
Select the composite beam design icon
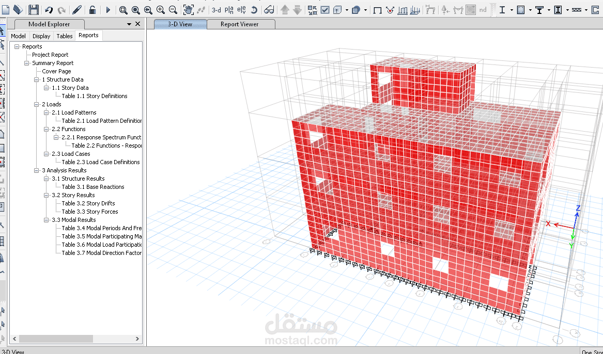point(539,10)
